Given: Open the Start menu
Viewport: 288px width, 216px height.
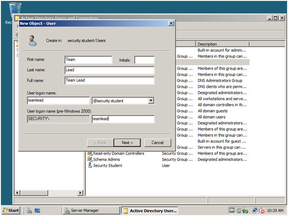Looking at the screenshot, I should click(11, 211).
